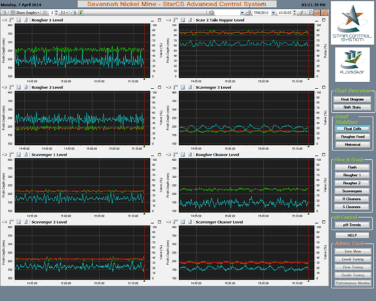Screen dimensions: 376x301
Task: Click the ruler icon on Scavenger Cleaner Level
Action: pos(175,222)
